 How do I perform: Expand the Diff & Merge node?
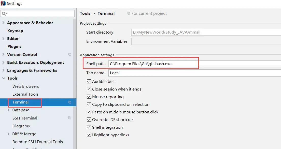coord(9,134)
